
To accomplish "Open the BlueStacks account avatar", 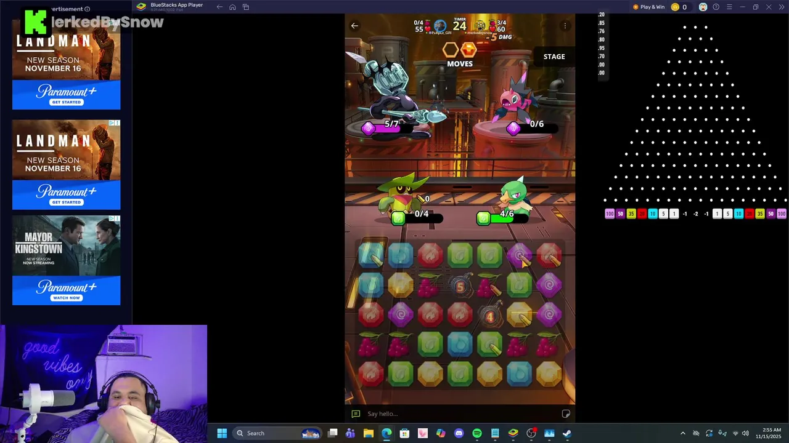I will 703,7.
